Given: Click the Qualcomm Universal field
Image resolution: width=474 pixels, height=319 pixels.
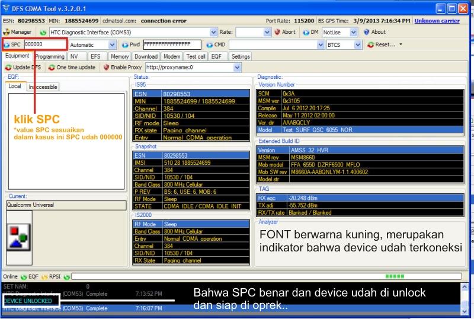Looking at the screenshot, I should pos(66,205).
